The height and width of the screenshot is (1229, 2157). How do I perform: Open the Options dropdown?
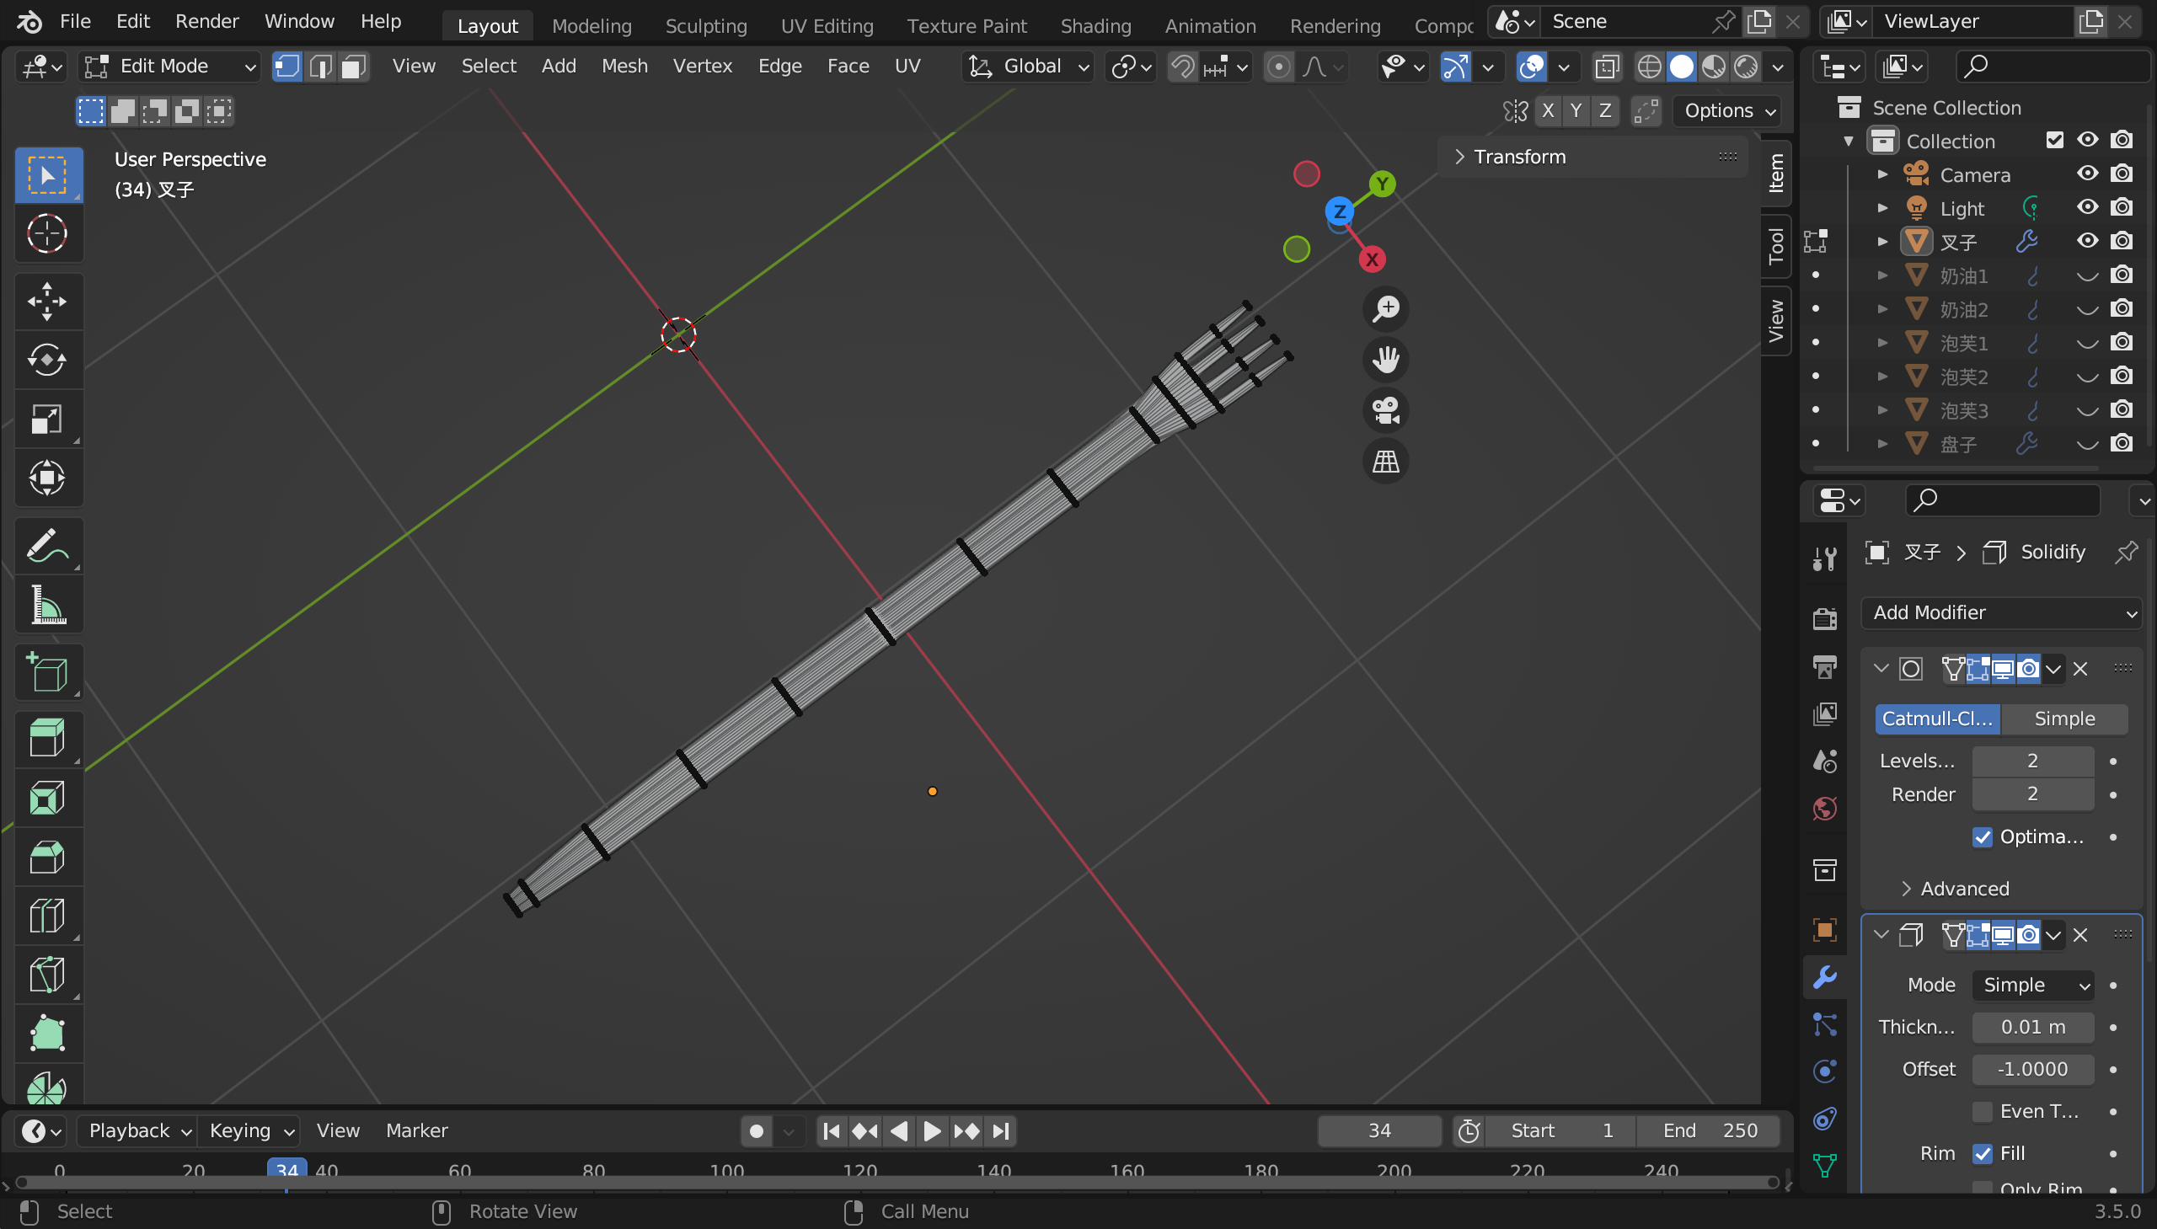point(1727,110)
